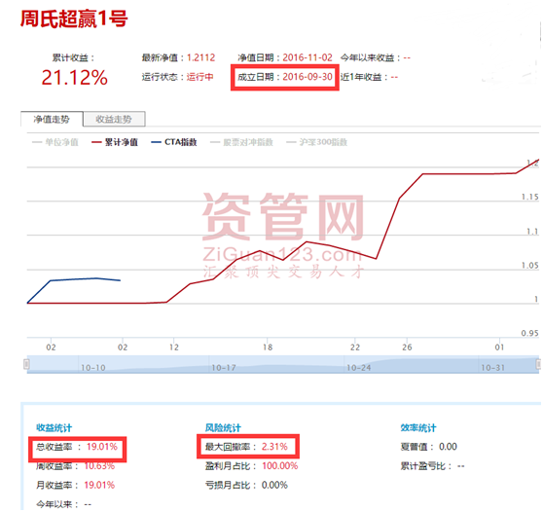The width and height of the screenshot is (543, 512).
Task: Open the 收益统计 section heading
Action: click(x=54, y=428)
